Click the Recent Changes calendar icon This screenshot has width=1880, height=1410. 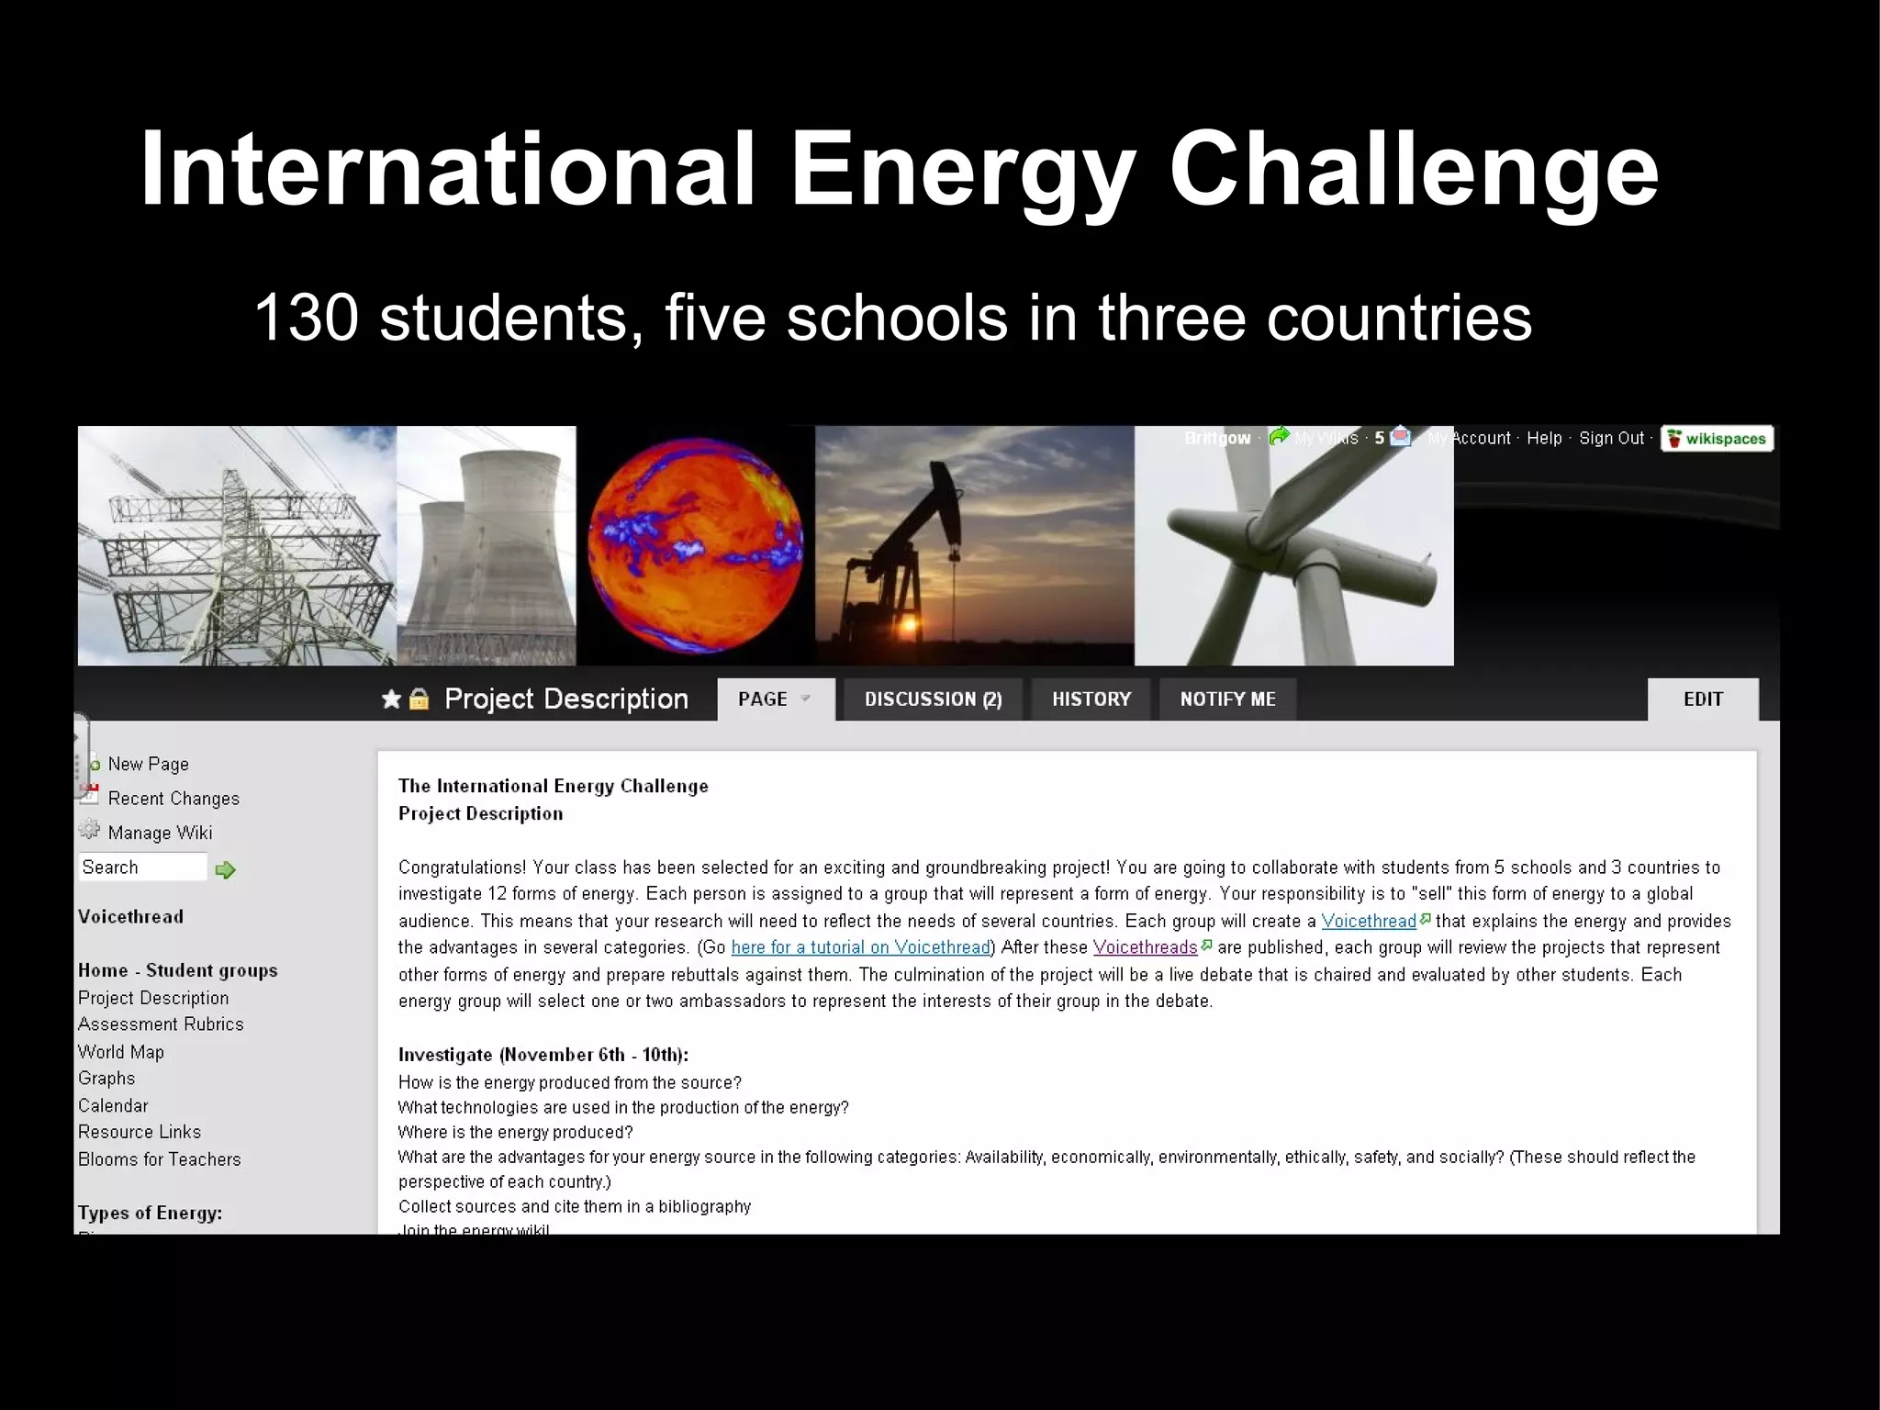(89, 795)
